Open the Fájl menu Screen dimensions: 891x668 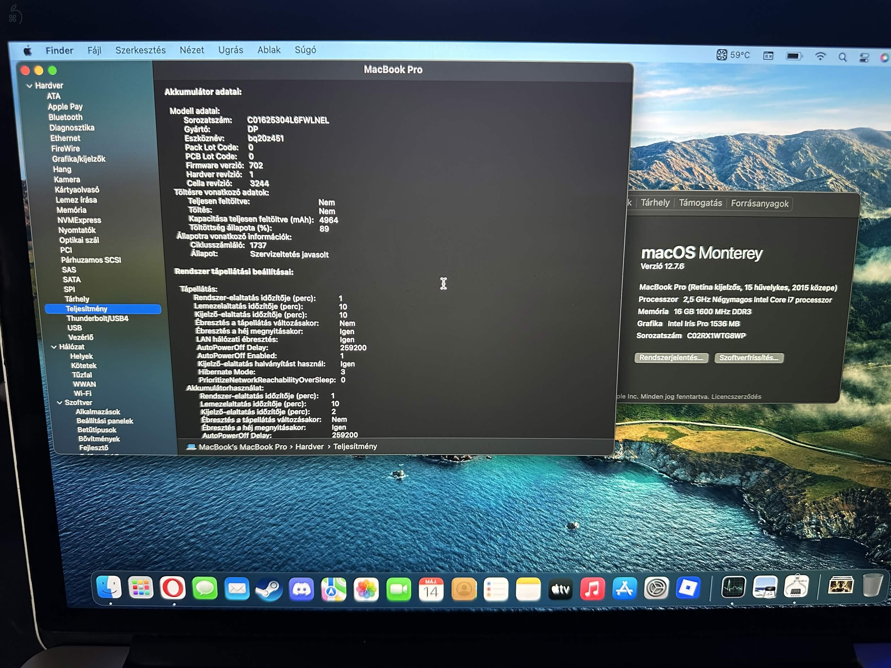click(x=94, y=50)
